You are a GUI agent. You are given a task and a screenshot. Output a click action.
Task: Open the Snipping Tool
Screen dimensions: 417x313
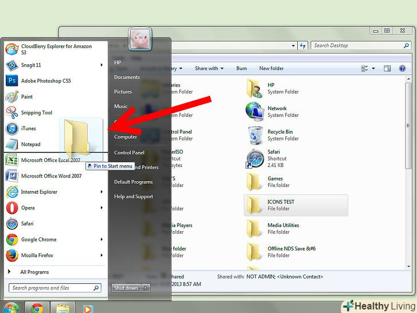pyautogui.click(x=56, y=112)
